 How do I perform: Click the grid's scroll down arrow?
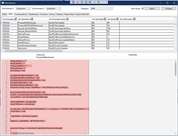coord(175,48)
